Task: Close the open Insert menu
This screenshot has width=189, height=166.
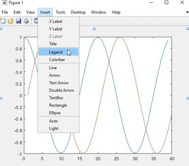Action: pyautogui.click(x=45, y=12)
